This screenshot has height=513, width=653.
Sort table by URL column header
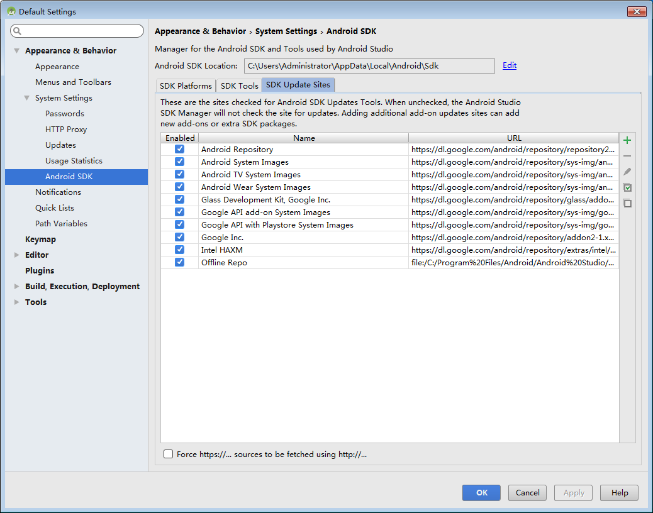point(514,138)
